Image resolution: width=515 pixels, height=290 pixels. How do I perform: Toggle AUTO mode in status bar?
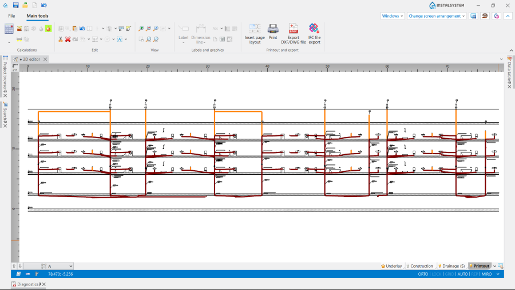click(462, 274)
